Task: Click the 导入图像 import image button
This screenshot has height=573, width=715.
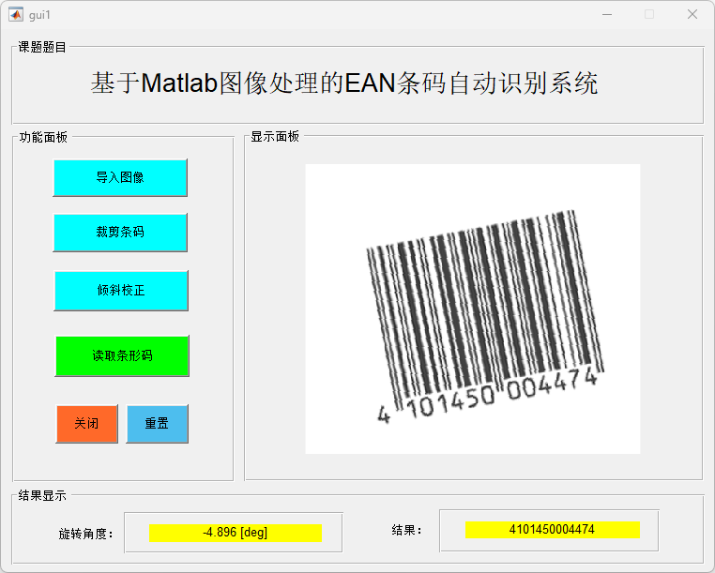Action: pyautogui.click(x=120, y=177)
